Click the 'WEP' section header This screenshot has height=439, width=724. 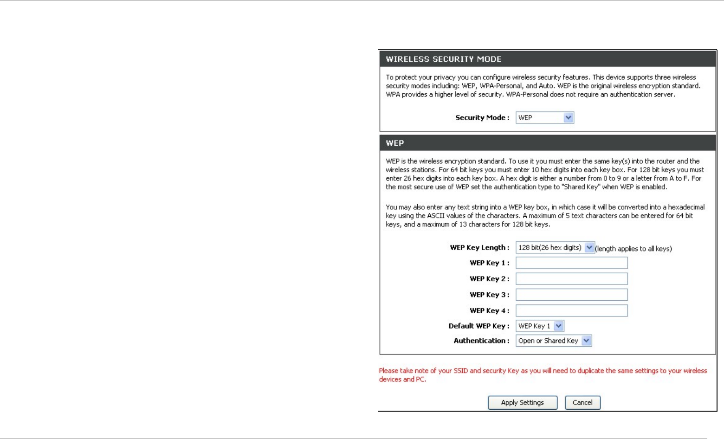[x=548, y=143]
